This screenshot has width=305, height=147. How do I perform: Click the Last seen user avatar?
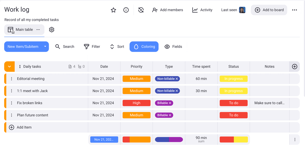(x=242, y=10)
